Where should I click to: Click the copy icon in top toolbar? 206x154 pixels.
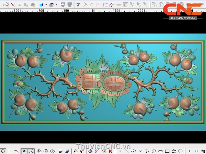tap(26, 5)
